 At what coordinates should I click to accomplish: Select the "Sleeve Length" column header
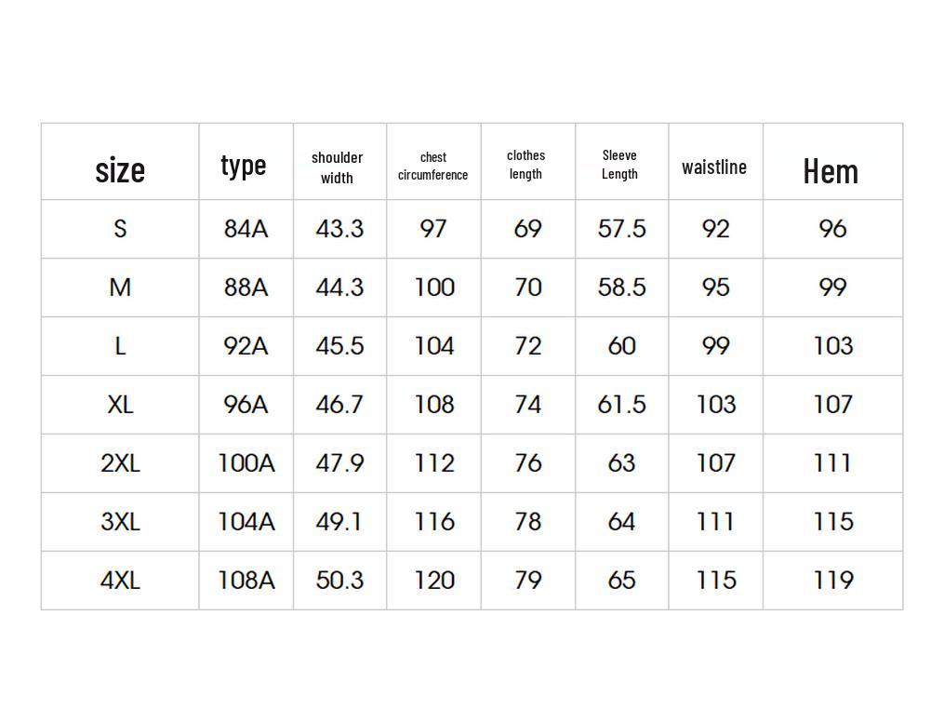click(x=619, y=165)
